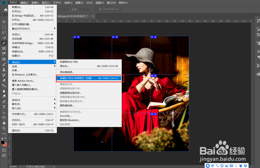Select the Brush tool
The image size is (260, 168).
4,64
